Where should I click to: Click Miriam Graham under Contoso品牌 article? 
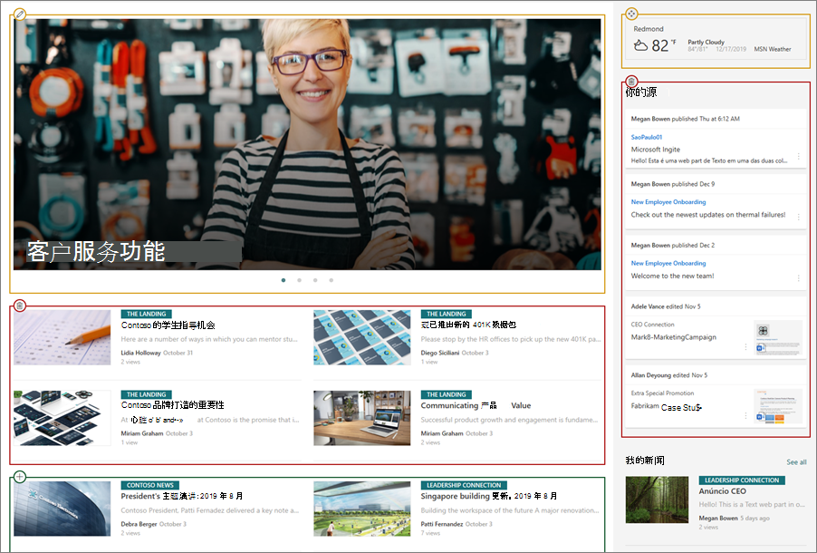click(x=141, y=433)
